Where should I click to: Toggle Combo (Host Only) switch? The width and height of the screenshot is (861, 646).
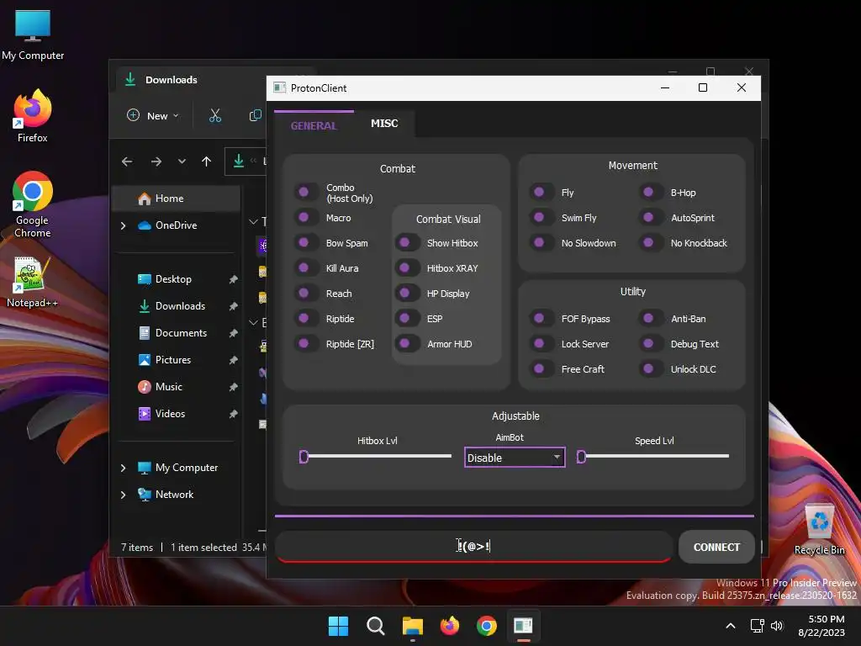tap(305, 193)
